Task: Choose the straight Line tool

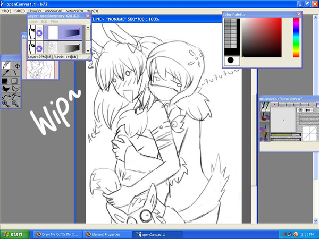Action: (16, 73)
